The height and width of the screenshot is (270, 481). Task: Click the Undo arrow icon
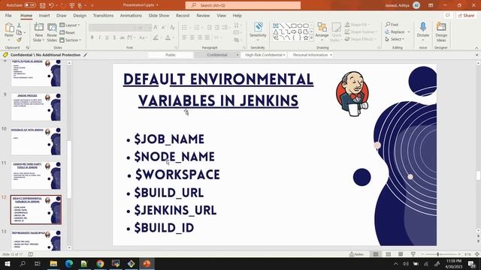coord(51,5)
